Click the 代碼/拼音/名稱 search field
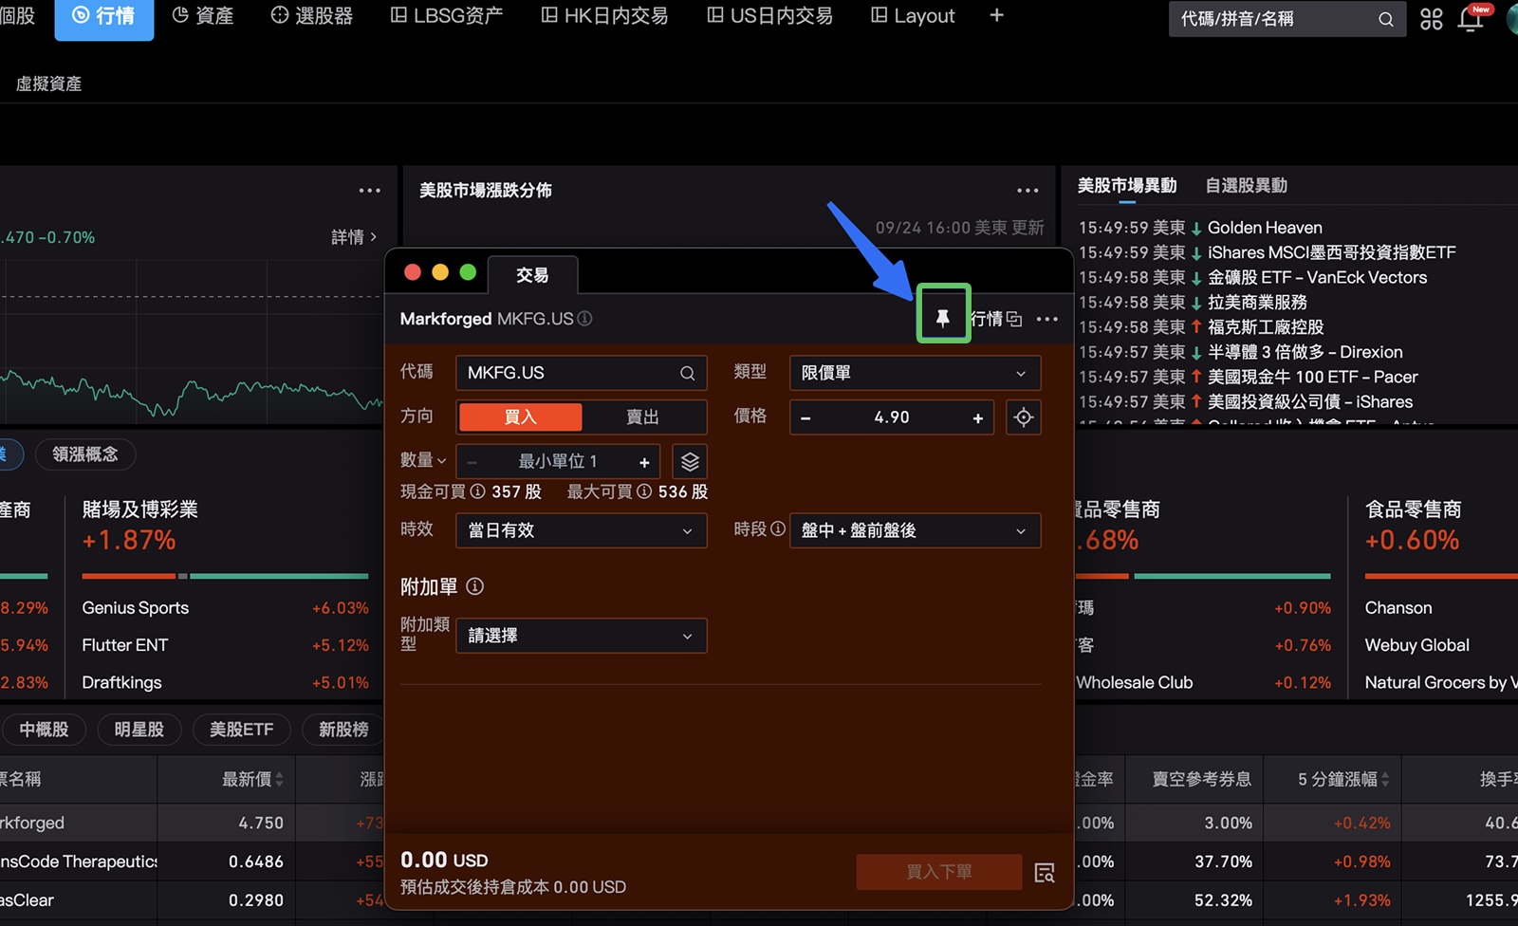The width and height of the screenshot is (1518, 926). [x=1271, y=19]
